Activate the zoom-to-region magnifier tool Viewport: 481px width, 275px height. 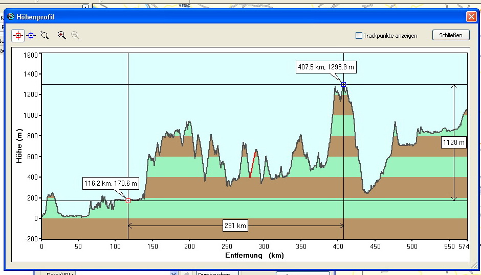45,35
